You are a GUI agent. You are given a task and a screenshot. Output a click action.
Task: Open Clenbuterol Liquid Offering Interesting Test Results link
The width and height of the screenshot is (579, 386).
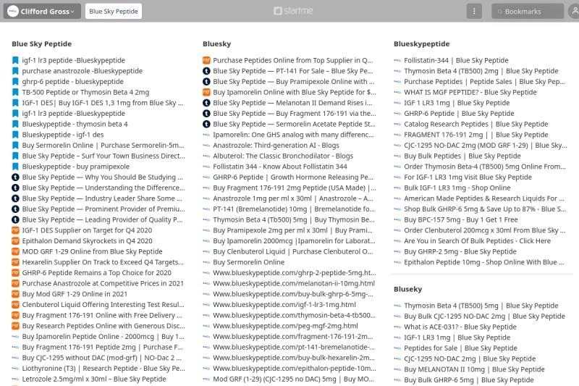coord(103,305)
